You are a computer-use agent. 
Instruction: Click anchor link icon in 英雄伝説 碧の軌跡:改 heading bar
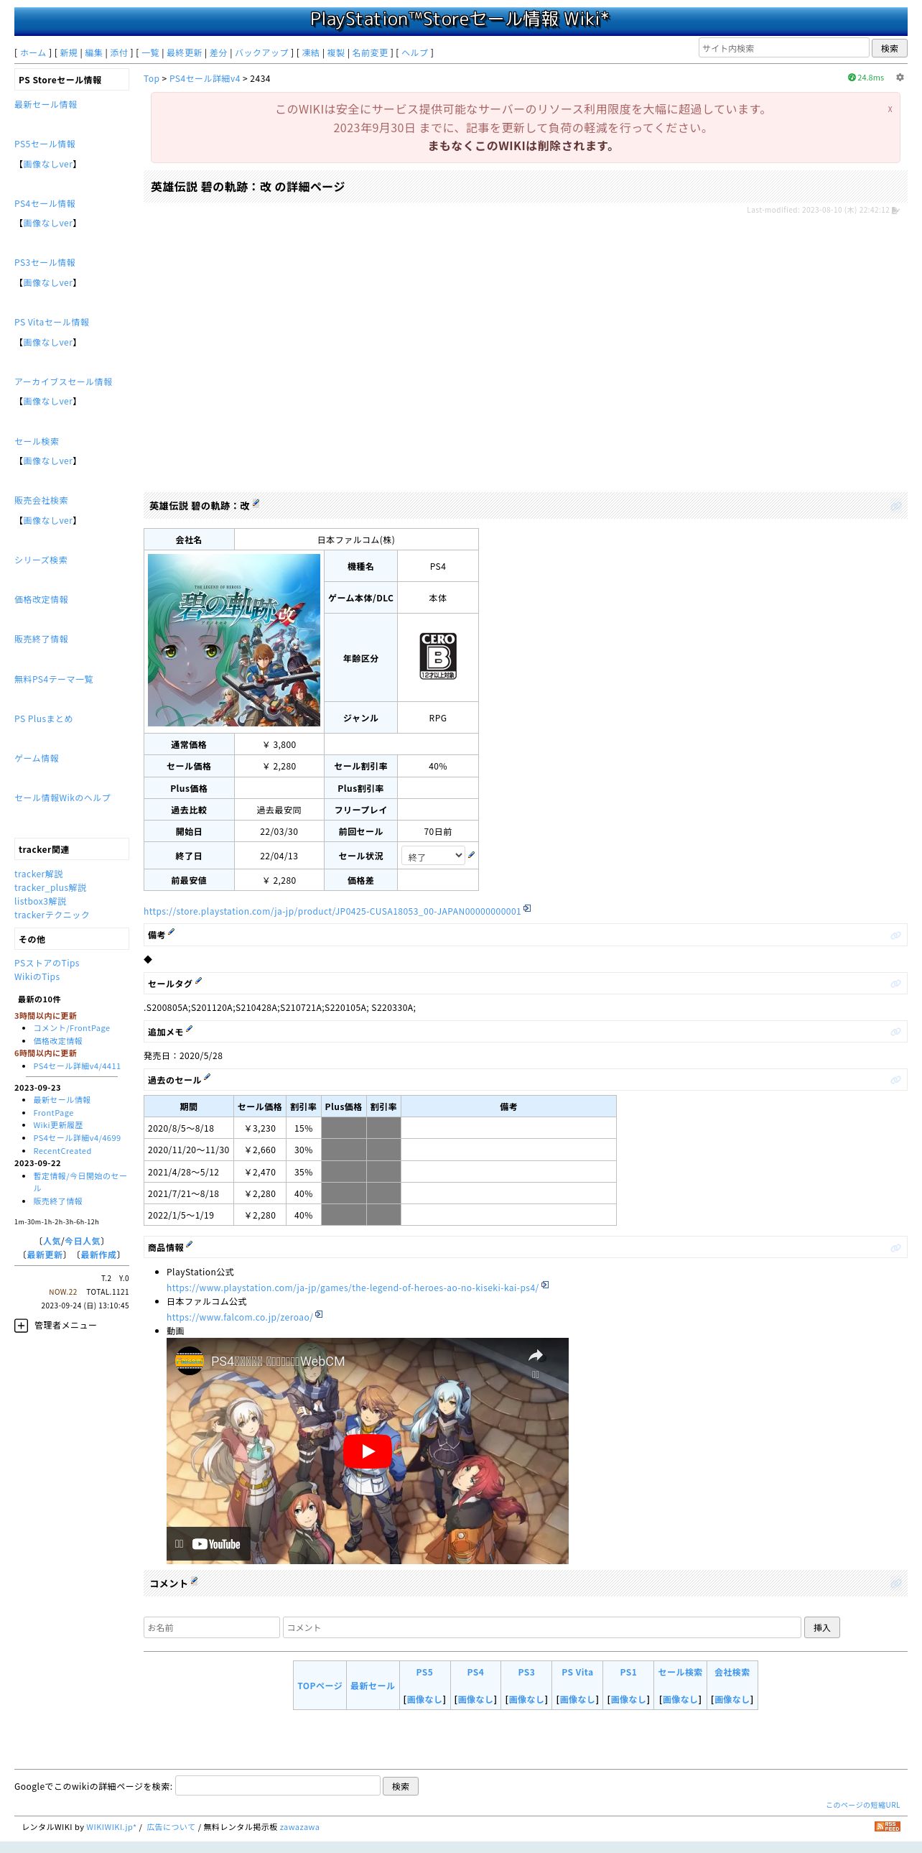[x=895, y=507]
